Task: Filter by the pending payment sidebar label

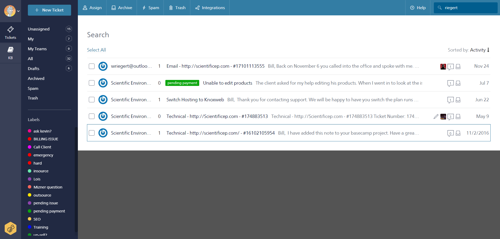Action: 49,211
